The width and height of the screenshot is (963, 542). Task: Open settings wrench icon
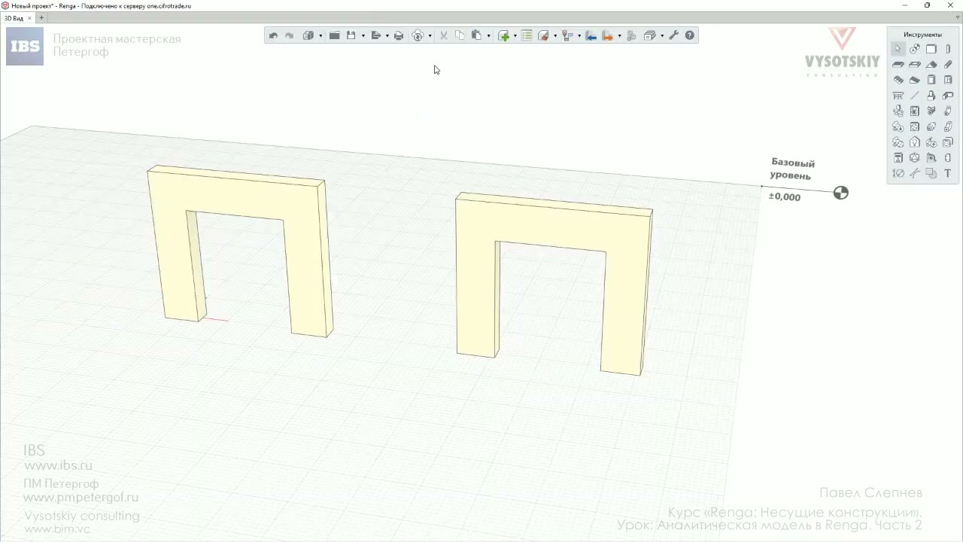click(673, 35)
